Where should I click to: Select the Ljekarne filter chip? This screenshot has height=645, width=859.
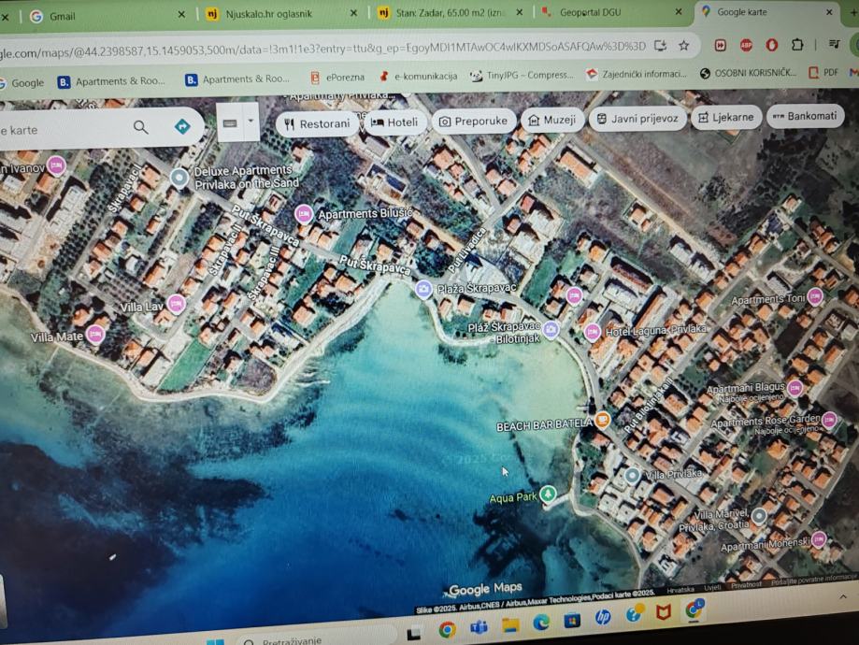tap(724, 118)
